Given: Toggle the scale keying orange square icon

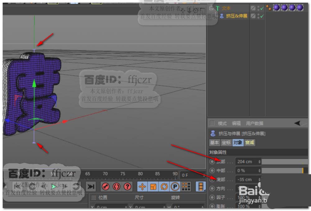Looking at the screenshot, I should tap(153, 187).
